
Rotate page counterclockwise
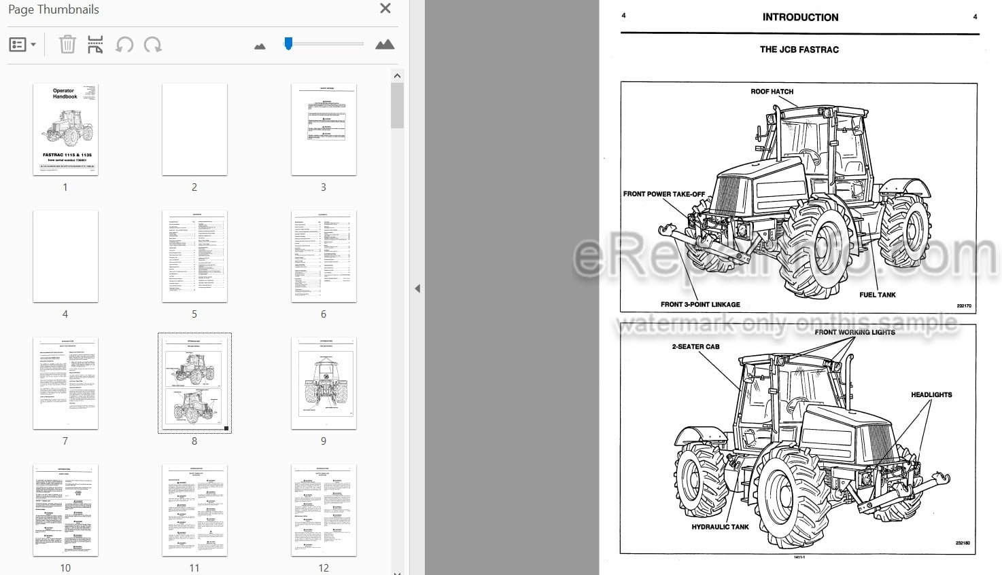coord(124,45)
